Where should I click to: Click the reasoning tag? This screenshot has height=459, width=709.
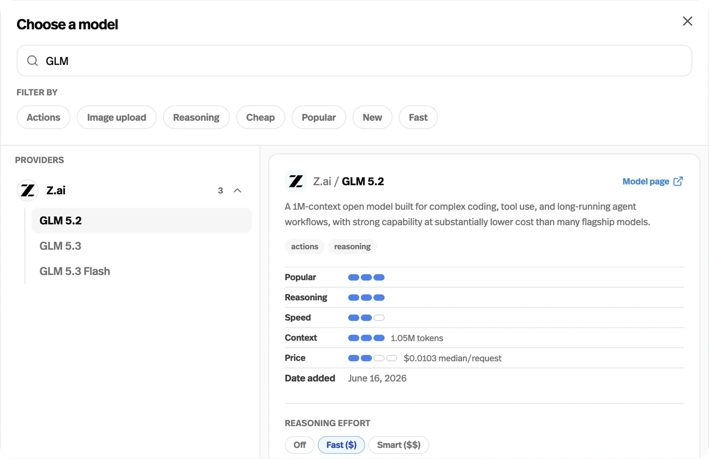pos(352,246)
